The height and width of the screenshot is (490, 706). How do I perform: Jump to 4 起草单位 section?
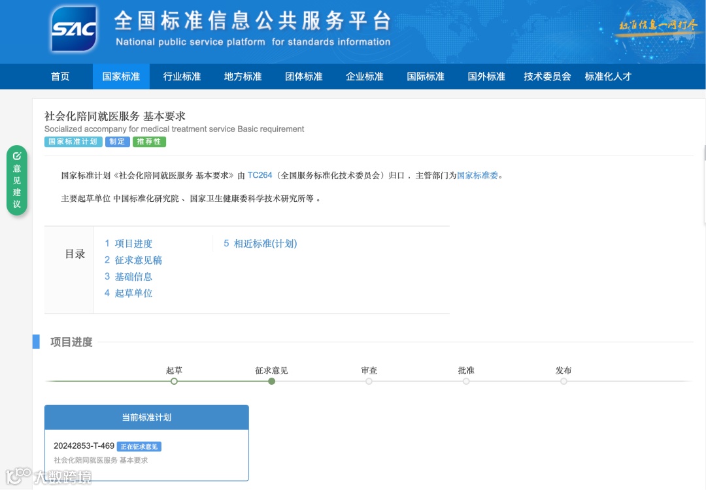pyautogui.click(x=128, y=293)
